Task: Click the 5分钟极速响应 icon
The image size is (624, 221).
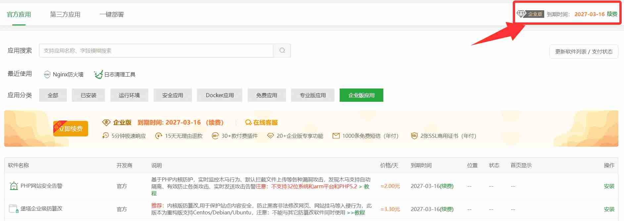Action: tap(105, 136)
